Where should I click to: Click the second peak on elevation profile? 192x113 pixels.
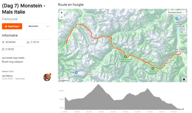pyautogui.click(x=148, y=89)
